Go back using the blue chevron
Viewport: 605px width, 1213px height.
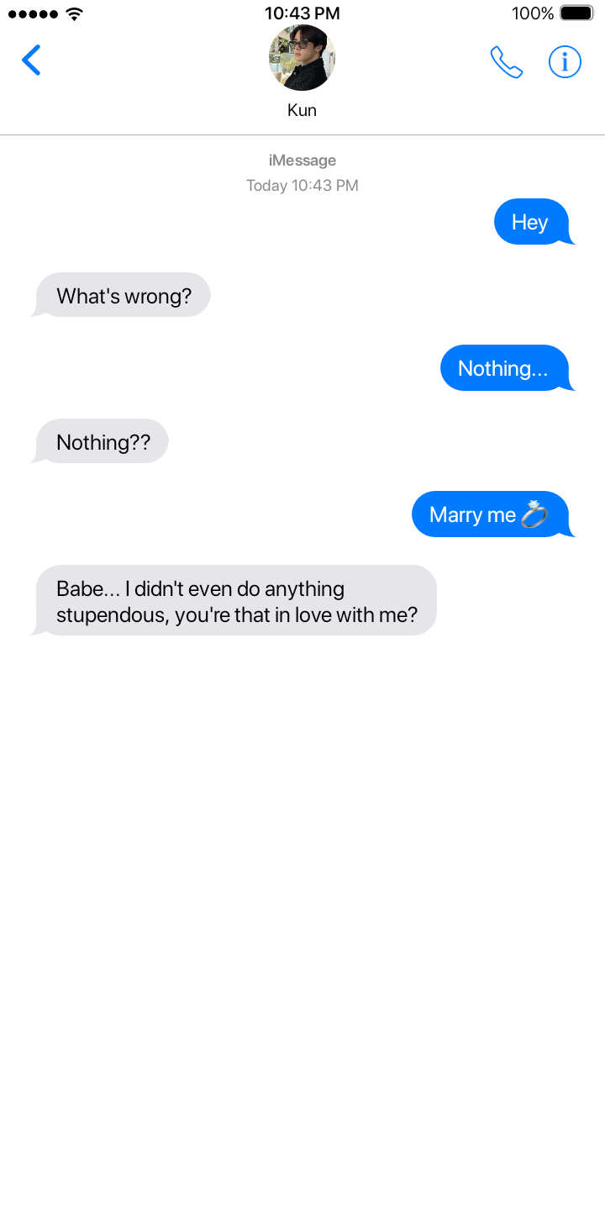coord(31,61)
